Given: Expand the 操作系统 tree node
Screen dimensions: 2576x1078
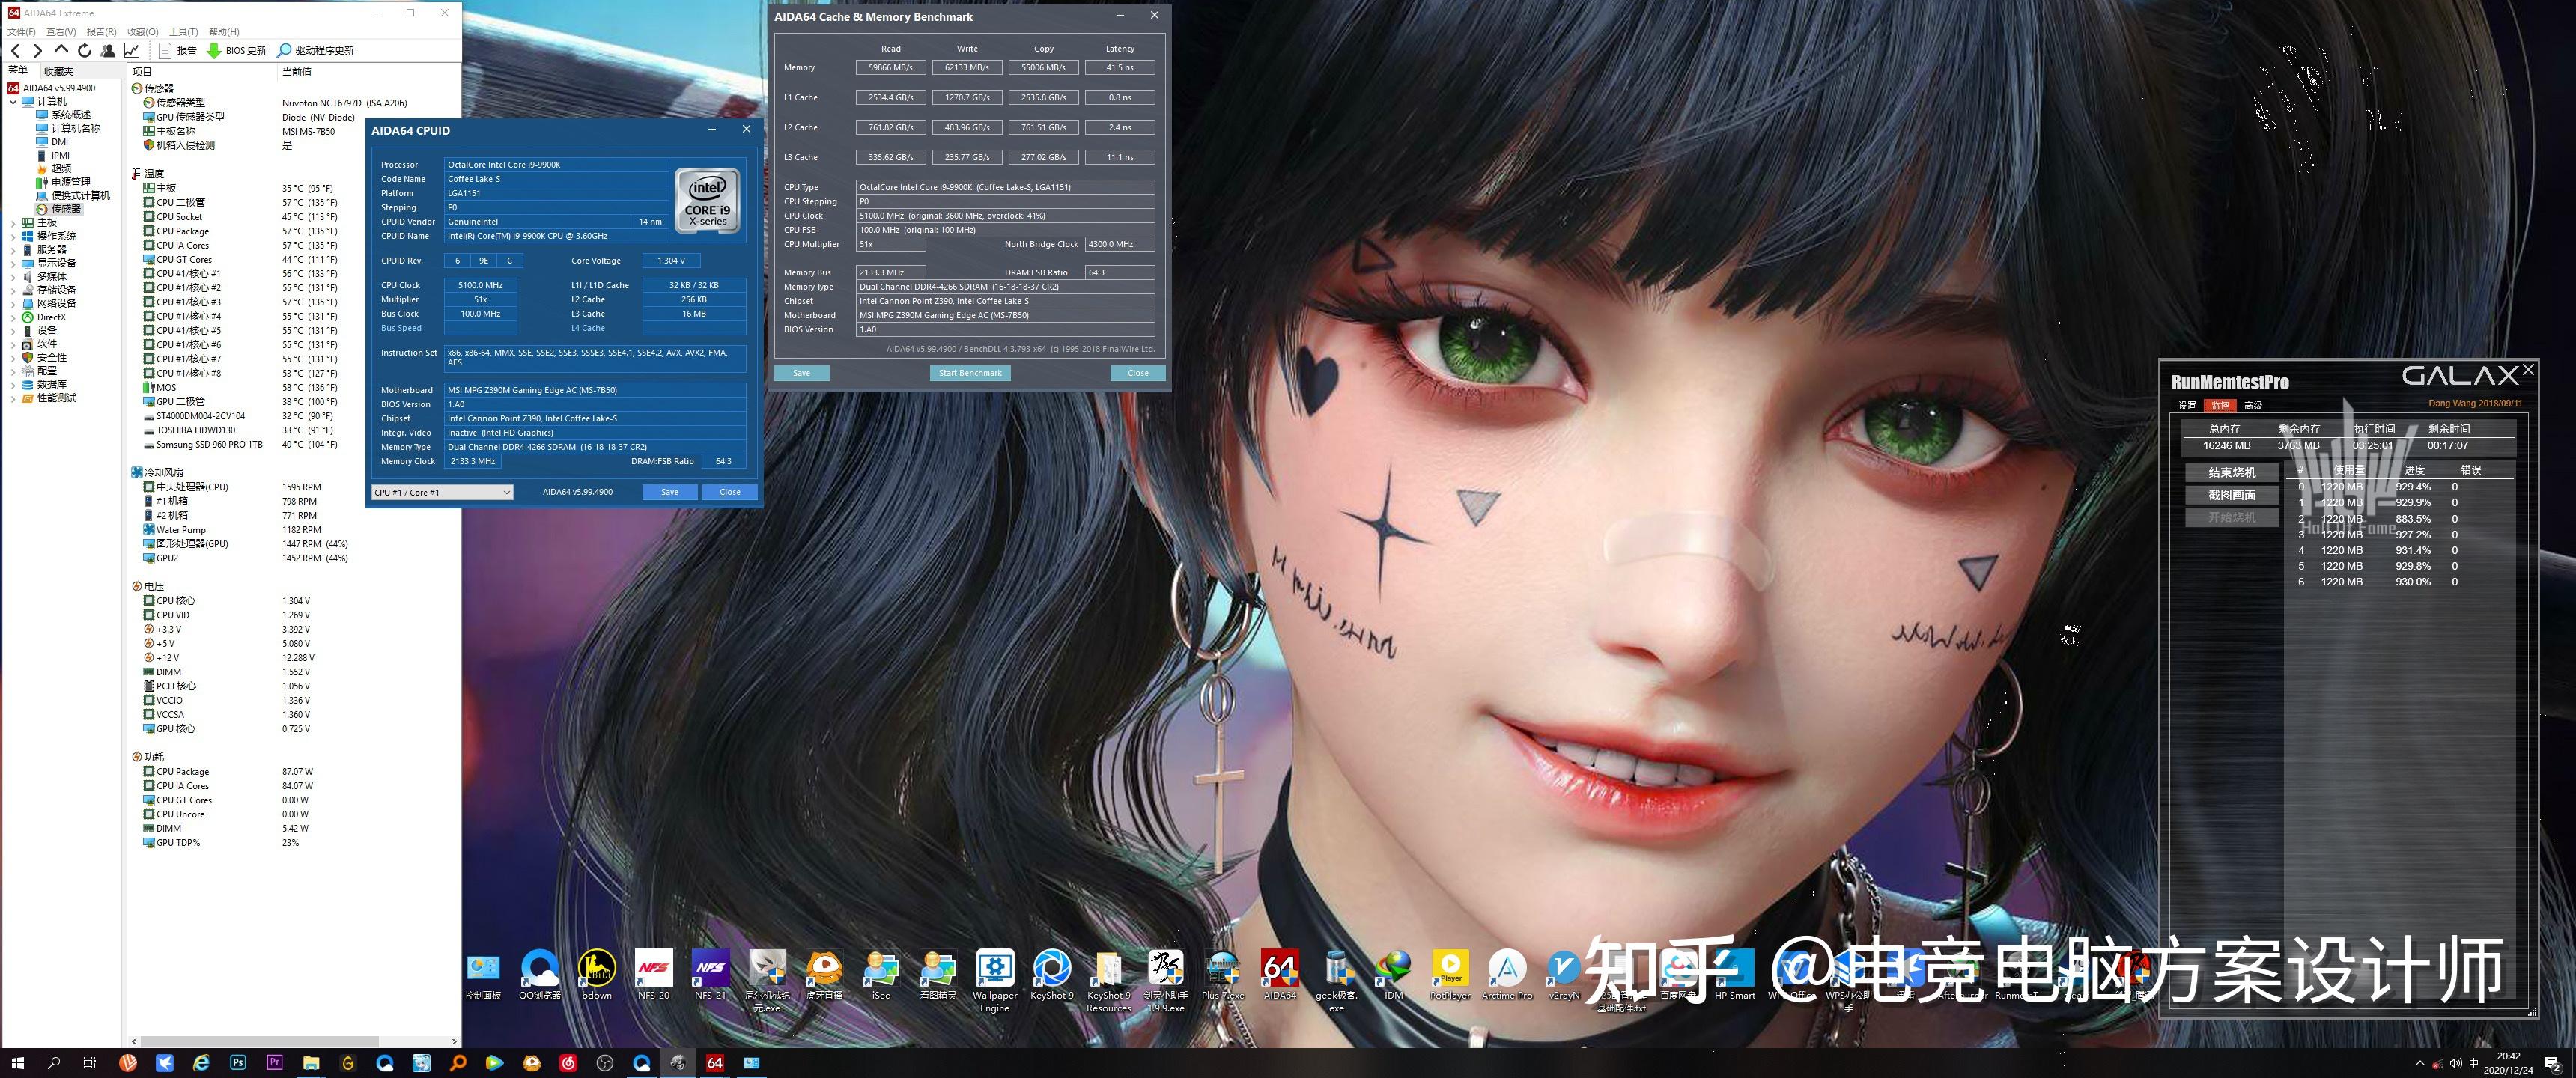Looking at the screenshot, I should click(x=13, y=236).
